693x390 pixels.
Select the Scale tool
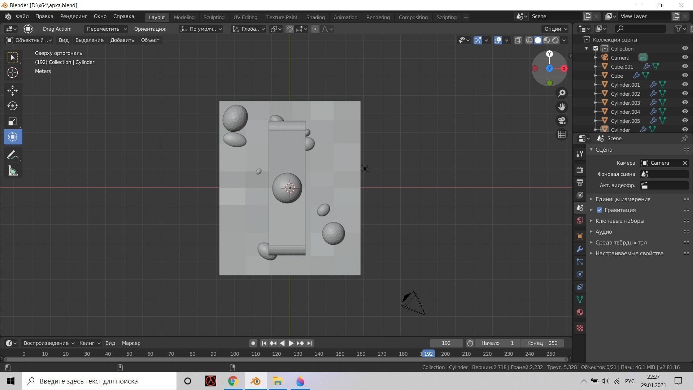[13, 121]
